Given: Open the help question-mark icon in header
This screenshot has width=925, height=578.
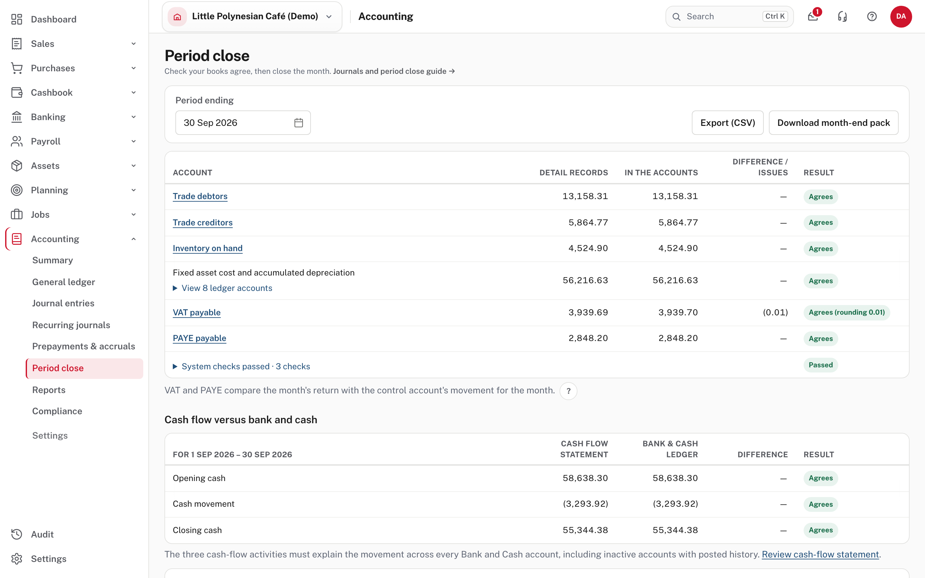Looking at the screenshot, I should (872, 16).
